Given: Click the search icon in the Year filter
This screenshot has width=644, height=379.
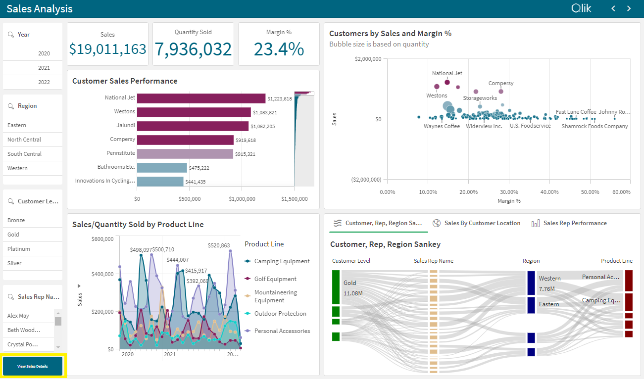Looking at the screenshot, I should coord(11,34).
